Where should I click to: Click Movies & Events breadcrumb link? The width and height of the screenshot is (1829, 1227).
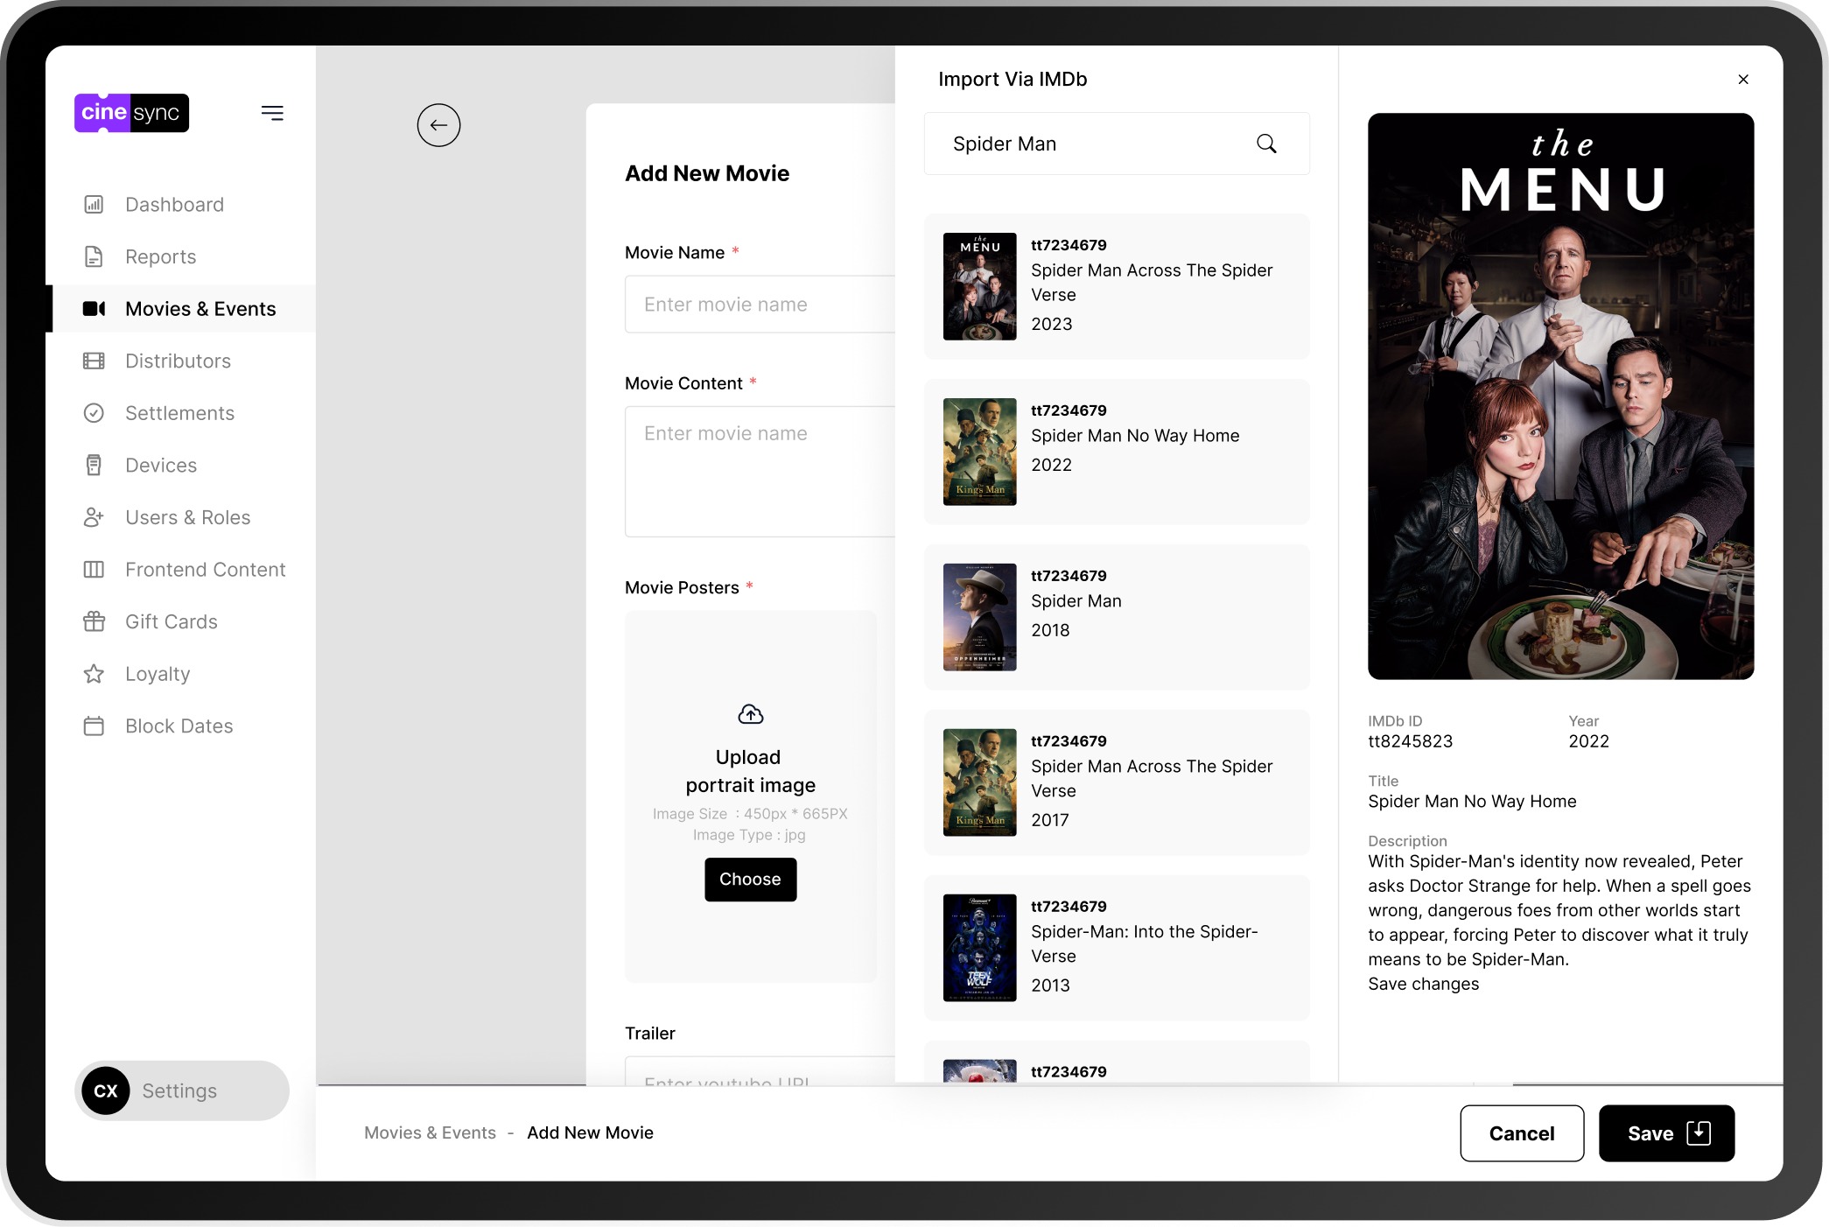tap(430, 1132)
